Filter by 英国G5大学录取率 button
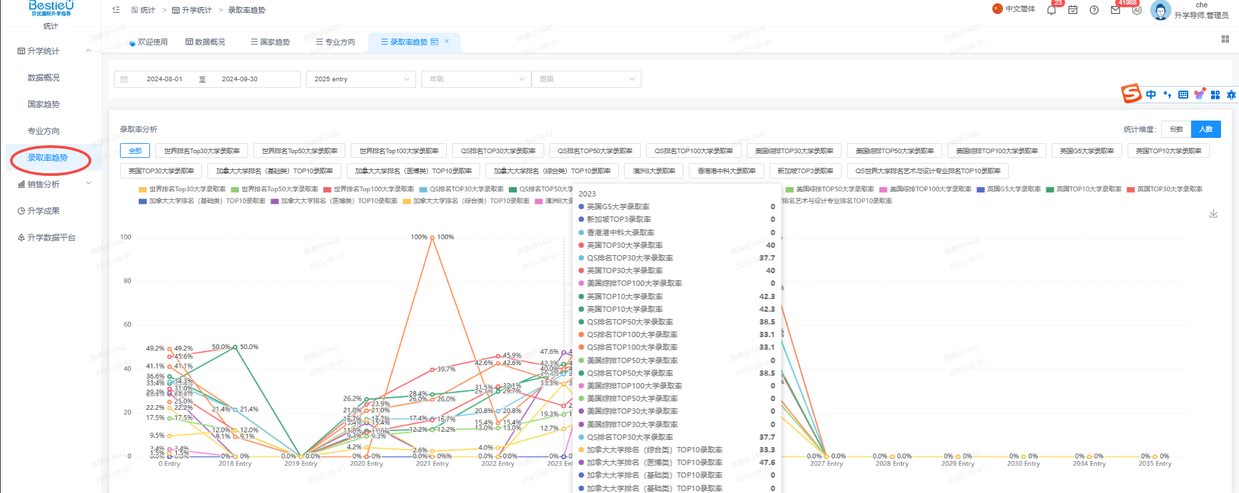The height and width of the screenshot is (493, 1239). 1087,151
